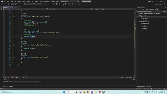Collapse the UnitTestDemo1 project node
Image resolution: width=167 pixels, height=94 pixels.
[138, 22]
